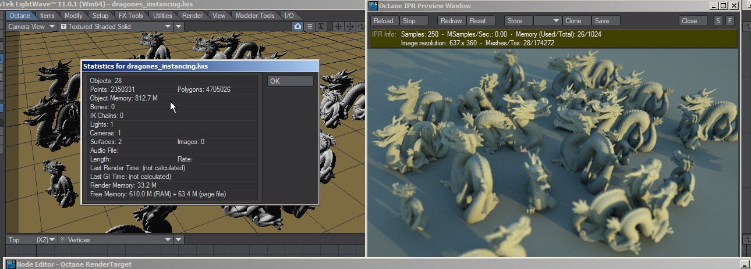Viewport: 751px width, 269px height.
Task: Open the Vertices display mode dropdown
Action: click(116, 240)
